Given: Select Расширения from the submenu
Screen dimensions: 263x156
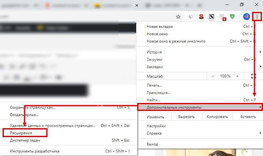Looking at the screenshot, I should click(x=21, y=133).
